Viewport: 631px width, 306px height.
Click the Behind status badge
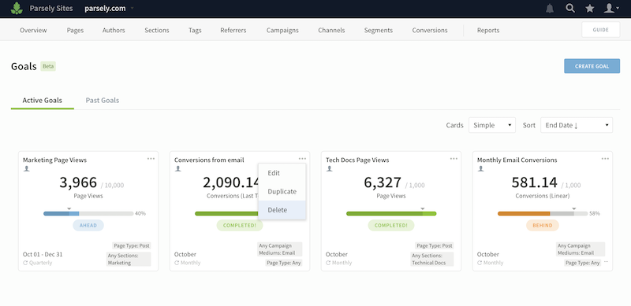(x=542, y=225)
